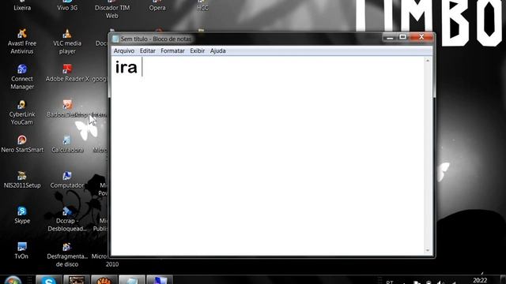
Task: Click the Notepad scrollbar up arrow
Action: [428, 61]
